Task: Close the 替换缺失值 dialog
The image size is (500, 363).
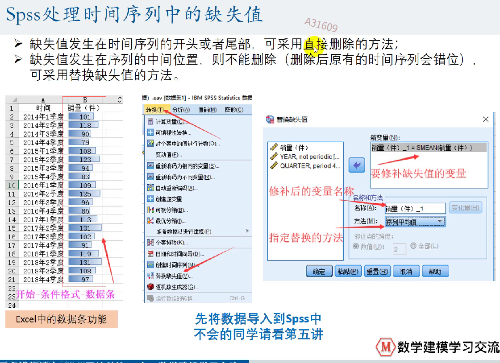Action: coord(486,119)
